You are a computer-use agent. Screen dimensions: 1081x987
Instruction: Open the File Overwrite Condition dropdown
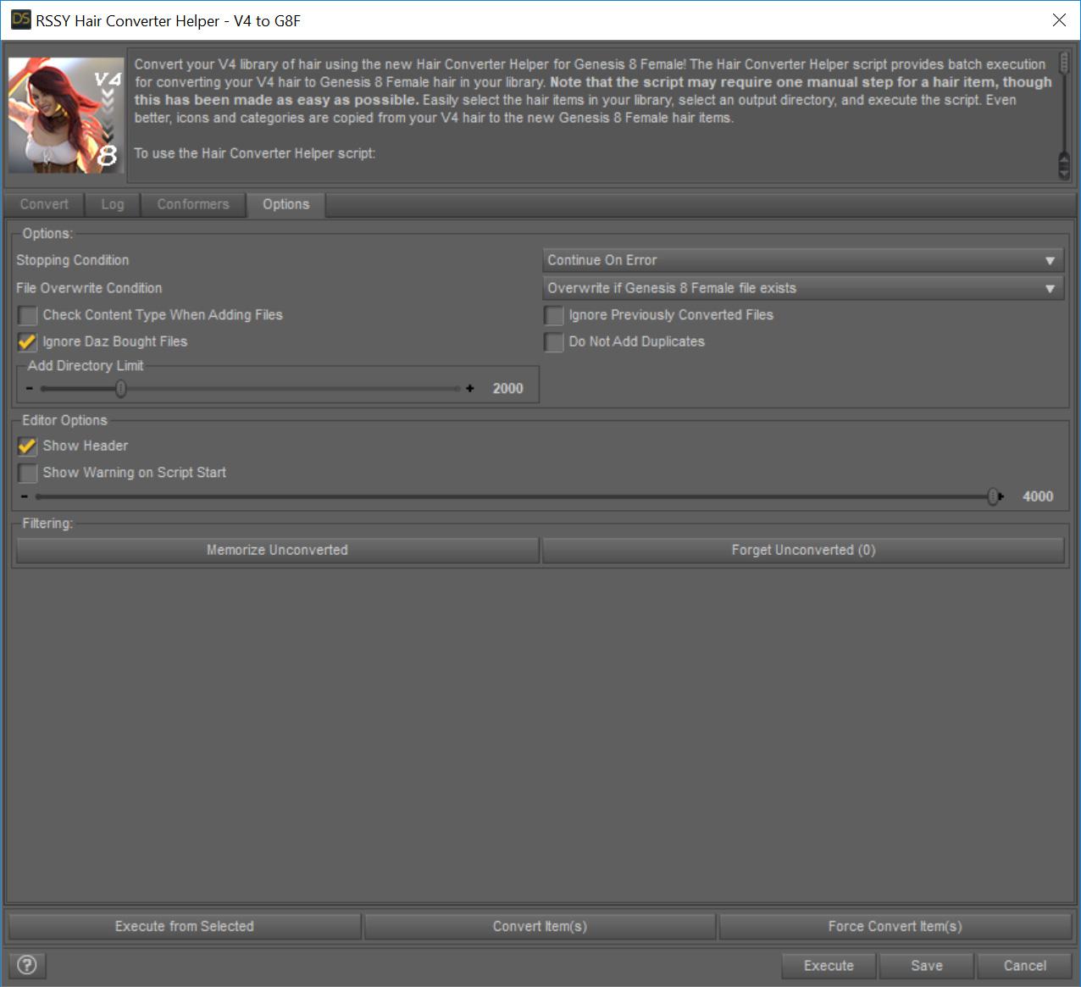coord(802,288)
